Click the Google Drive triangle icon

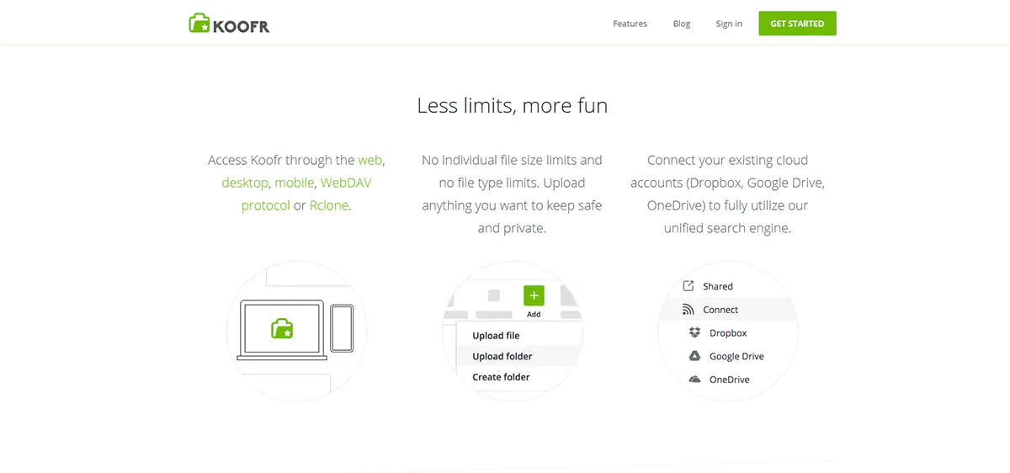tap(694, 356)
